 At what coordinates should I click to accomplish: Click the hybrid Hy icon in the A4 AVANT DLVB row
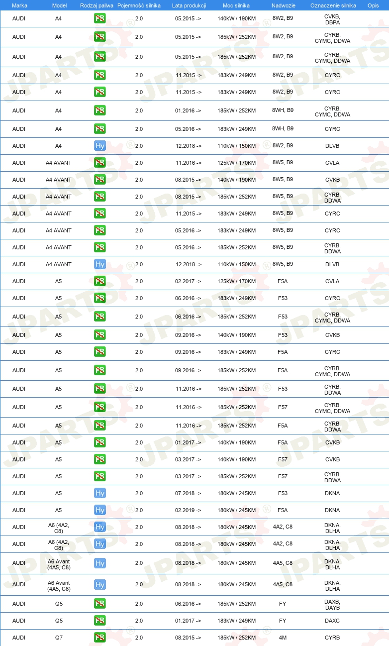[x=100, y=264]
